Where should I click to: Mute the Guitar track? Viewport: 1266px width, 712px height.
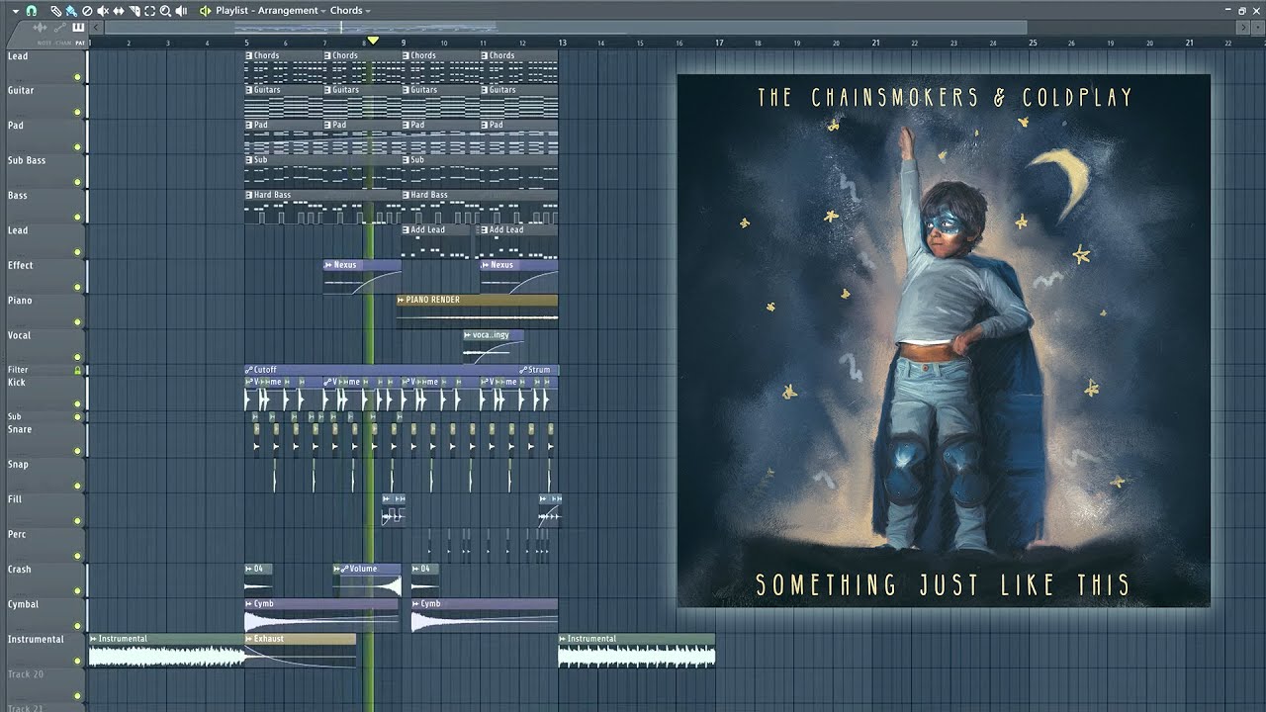77,112
